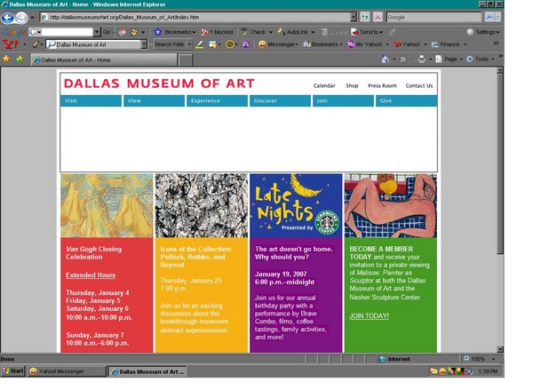This screenshot has height=390, width=533.
Task: Go back with the blue Back arrow
Action: (8, 18)
